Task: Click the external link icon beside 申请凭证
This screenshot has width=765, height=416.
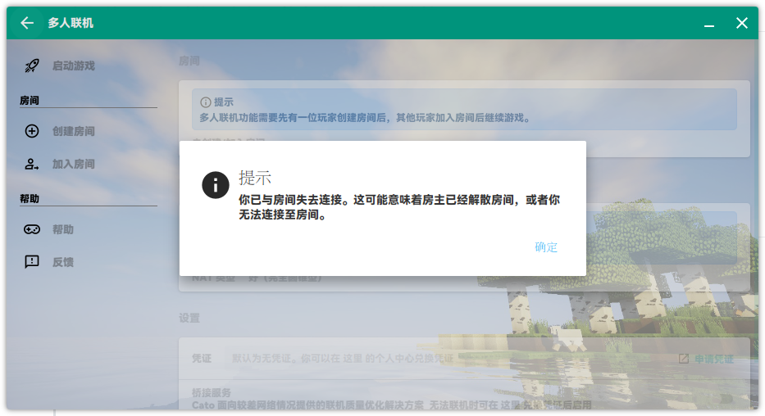Action: pyautogui.click(x=684, y=359)
